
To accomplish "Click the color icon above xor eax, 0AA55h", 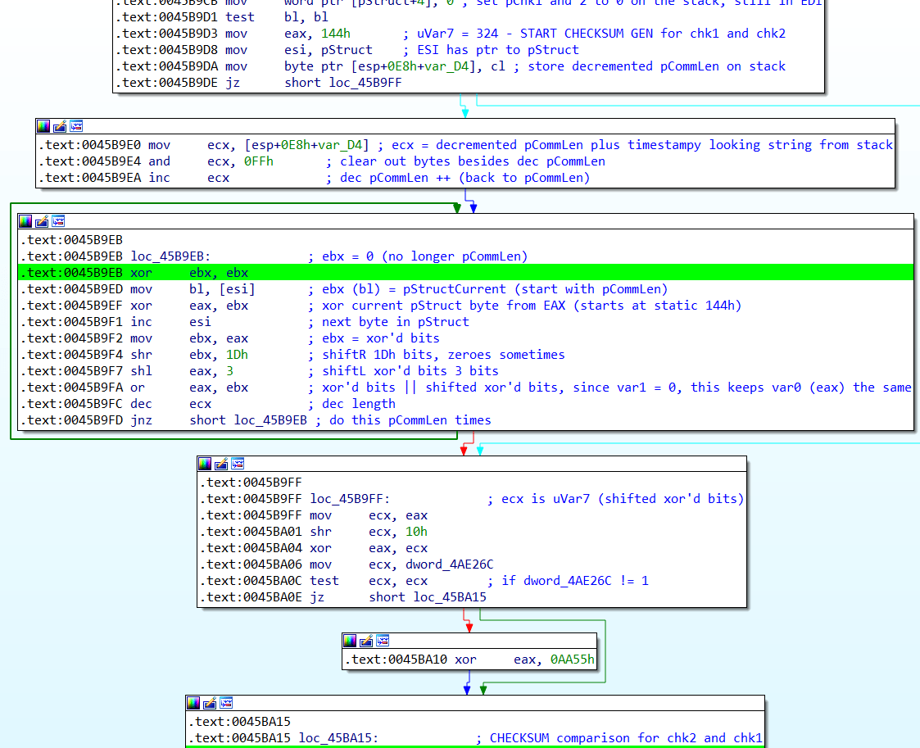I will point(350,641).
